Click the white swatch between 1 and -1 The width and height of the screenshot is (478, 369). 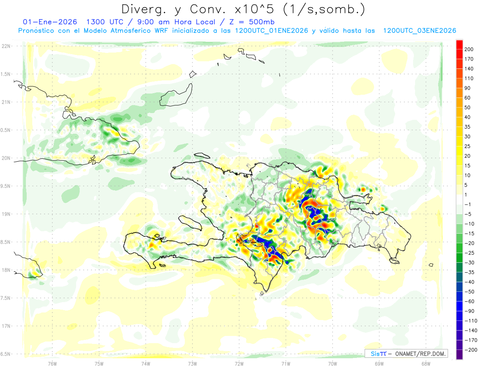[459, 199]
